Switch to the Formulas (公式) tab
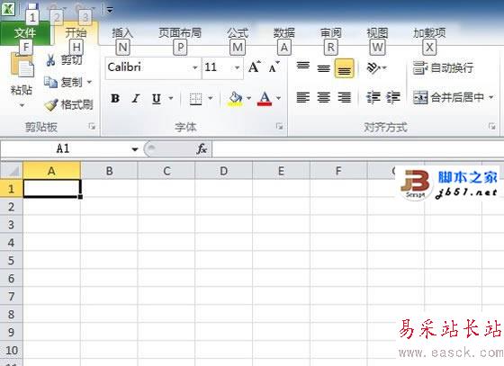 238,32
